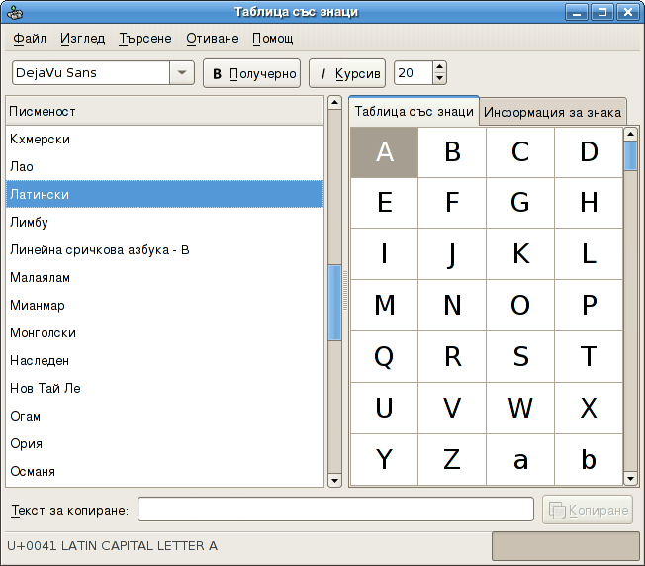Pick the capital letter D character
This screenshot has height=566, width=645.
click(x=589, y=151)
